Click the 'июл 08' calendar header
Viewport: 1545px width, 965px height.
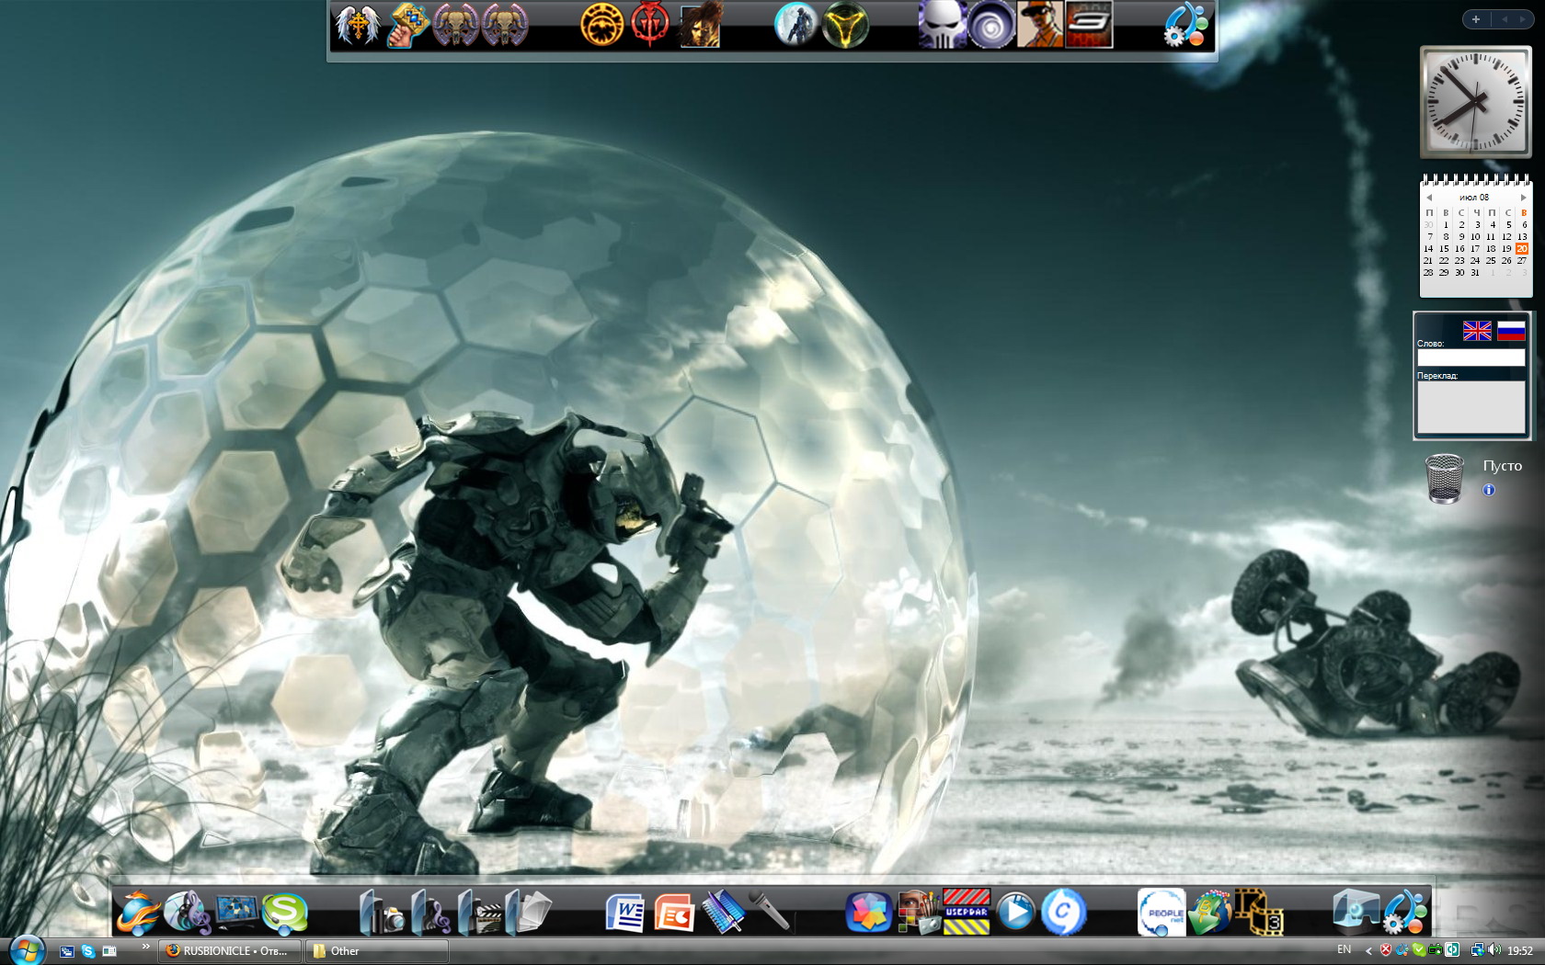1474,198
